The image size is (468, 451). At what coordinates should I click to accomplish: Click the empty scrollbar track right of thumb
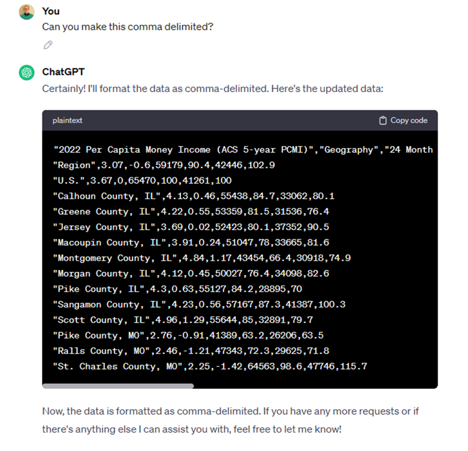[x=315, y=386]
